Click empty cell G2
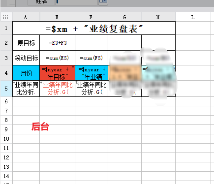 [124, 43]
